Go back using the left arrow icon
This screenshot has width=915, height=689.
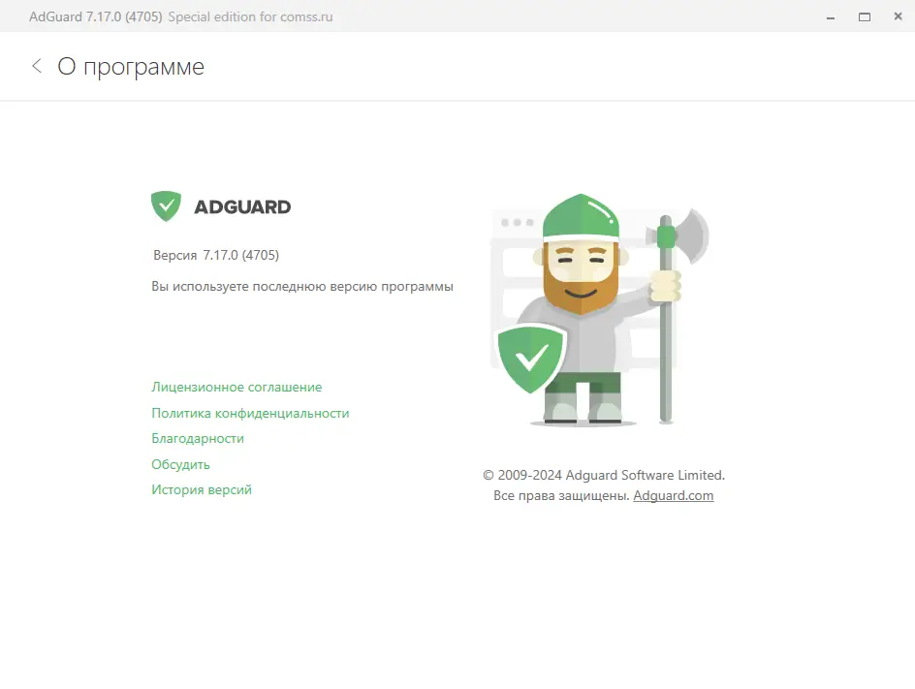click(37, 66)
